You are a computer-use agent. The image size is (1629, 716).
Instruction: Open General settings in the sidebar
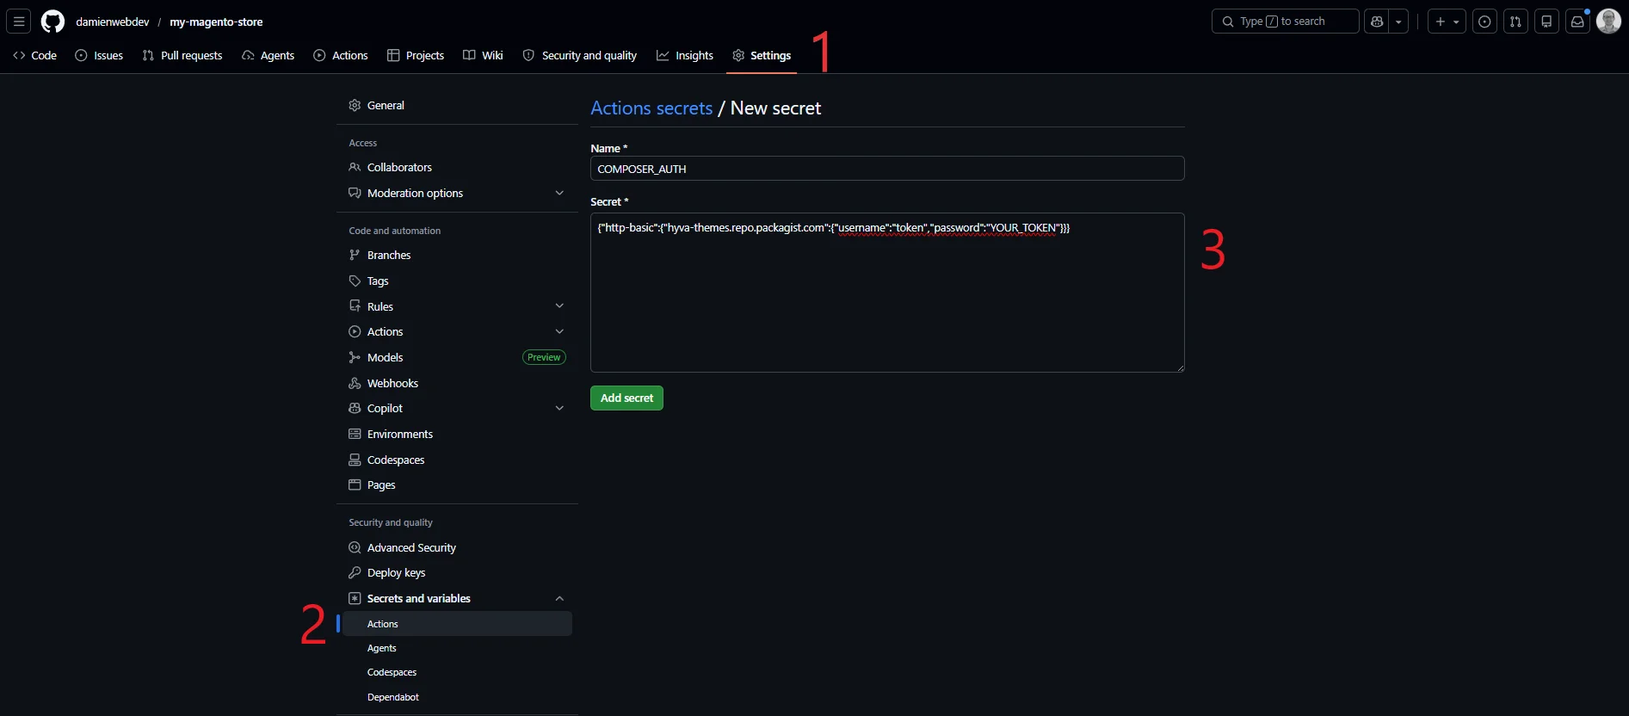[457, 105]
